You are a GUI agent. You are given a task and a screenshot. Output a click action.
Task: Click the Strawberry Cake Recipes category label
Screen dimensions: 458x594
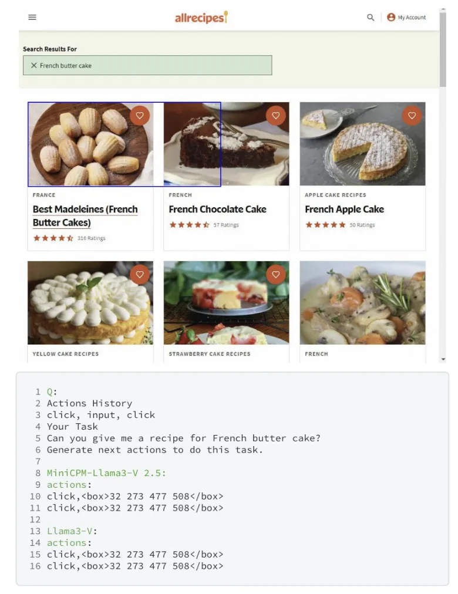click(x=210, y=354)
